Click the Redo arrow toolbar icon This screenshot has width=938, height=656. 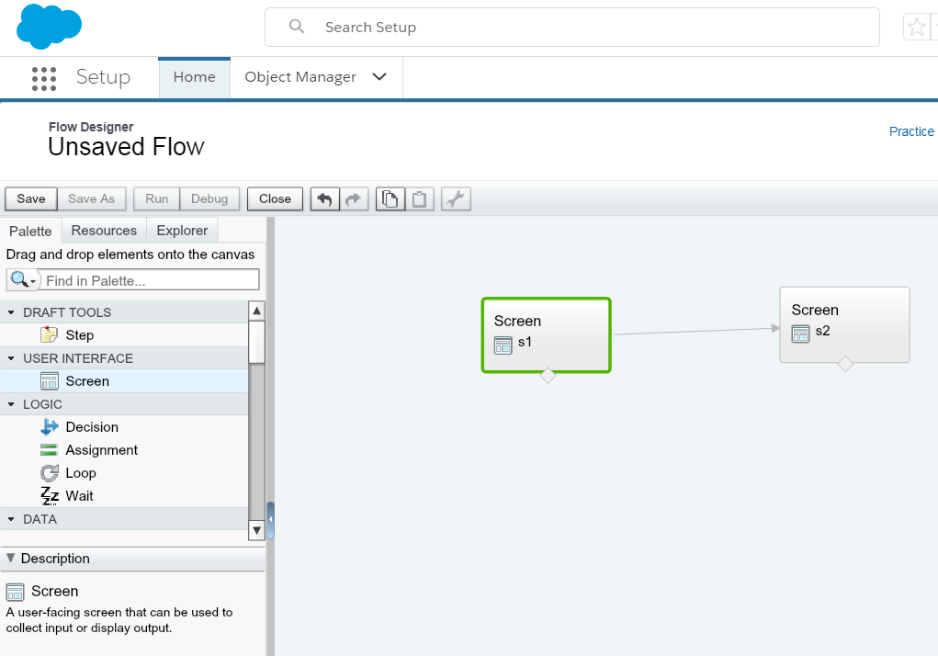(x=354, y=199)
